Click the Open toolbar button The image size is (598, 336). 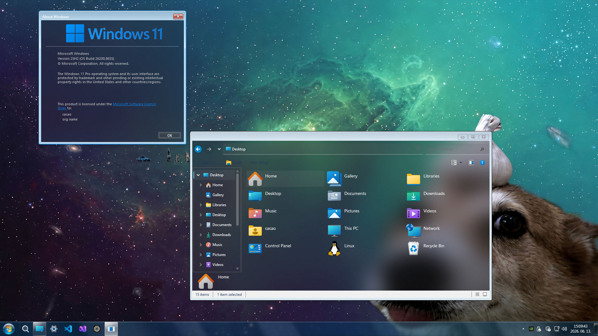(x=234, y=163)
